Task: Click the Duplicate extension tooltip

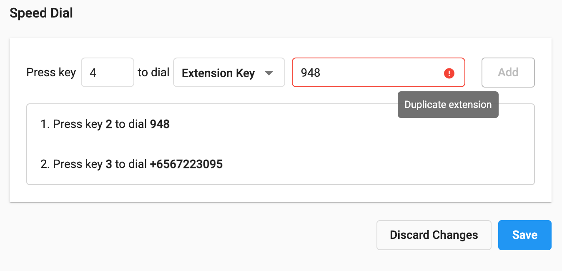Action: pyautogui.click(x=448, y=105)
